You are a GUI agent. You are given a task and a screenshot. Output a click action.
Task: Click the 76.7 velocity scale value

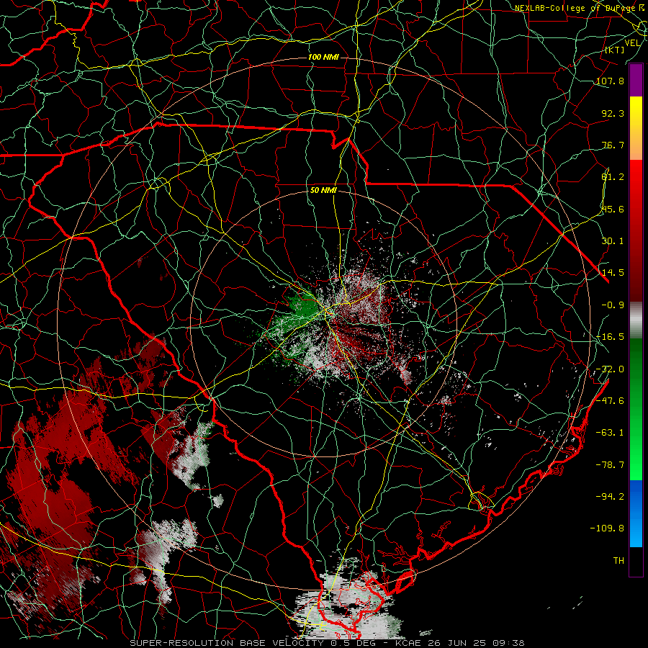click(613, 145)
